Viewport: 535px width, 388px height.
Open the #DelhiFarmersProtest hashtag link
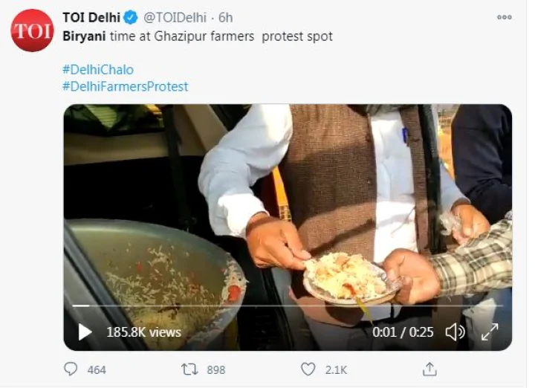coord(125,86)
